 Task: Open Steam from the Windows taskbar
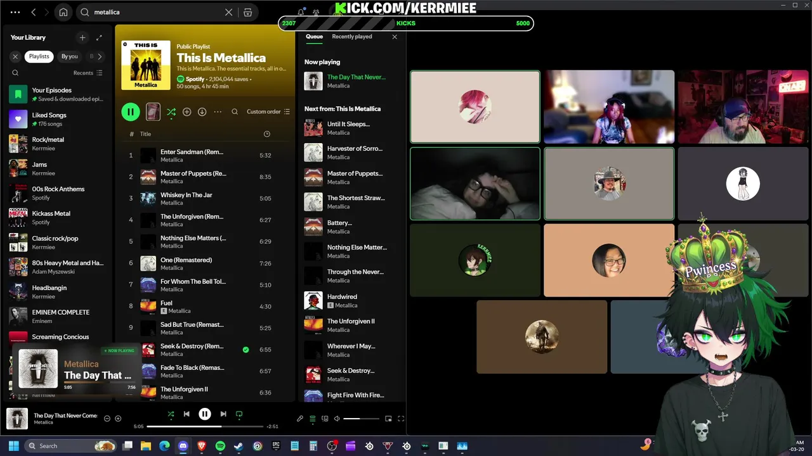239,446
